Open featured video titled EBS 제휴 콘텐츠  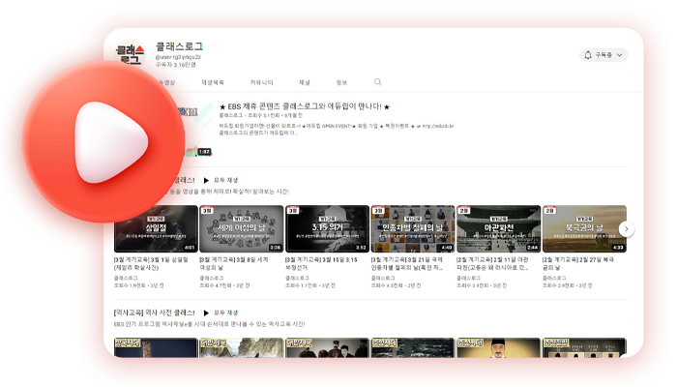pyautogui.click(x=305, y=106)
